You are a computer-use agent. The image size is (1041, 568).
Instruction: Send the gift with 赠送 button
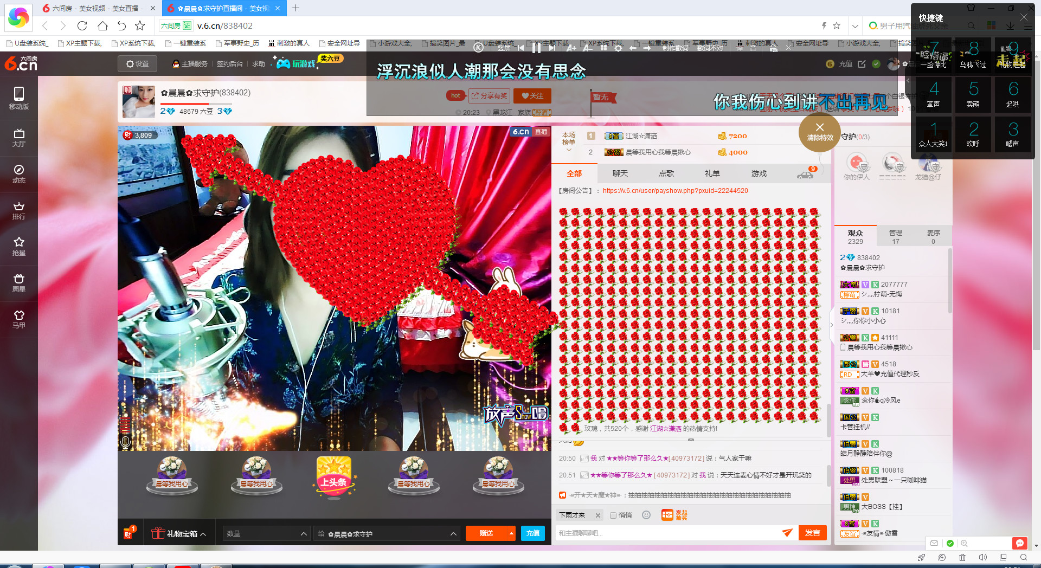pos(486,533)
